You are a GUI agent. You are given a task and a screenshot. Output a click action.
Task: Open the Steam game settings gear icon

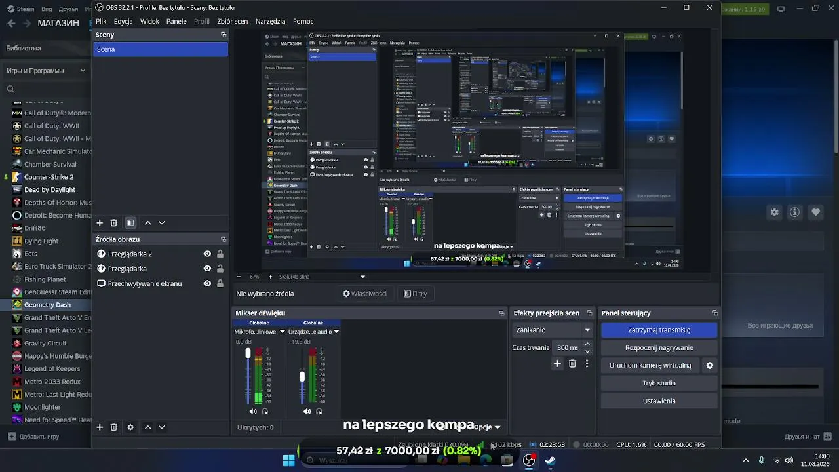[775, 212]
